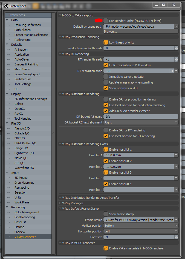Uncheck Enable host list 3
Viewport: 185px width, 259px height.
pos(106,172)
